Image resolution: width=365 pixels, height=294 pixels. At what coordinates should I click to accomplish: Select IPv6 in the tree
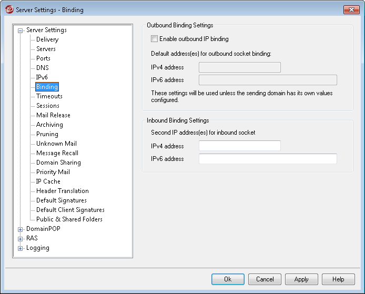tap(42, 77)
